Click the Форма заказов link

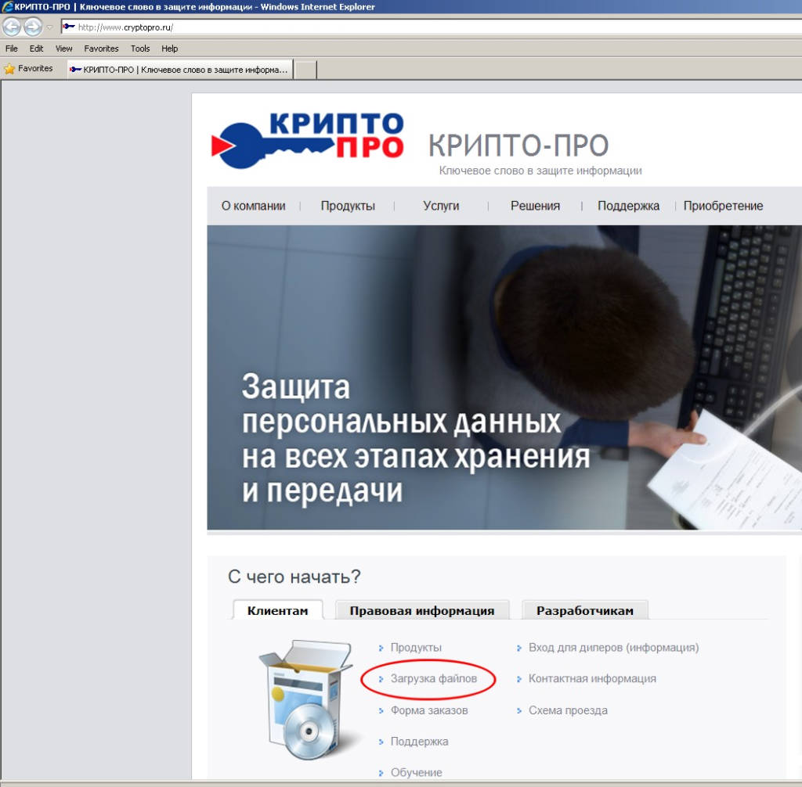pyautogui.click(x=428, y=710)
